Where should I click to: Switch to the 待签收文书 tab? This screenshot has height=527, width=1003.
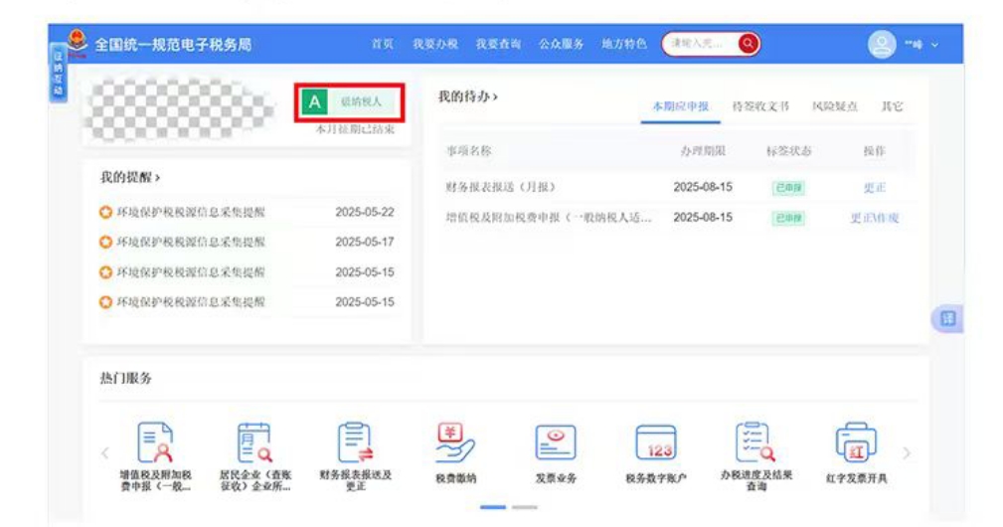click(x=760, y=106)
